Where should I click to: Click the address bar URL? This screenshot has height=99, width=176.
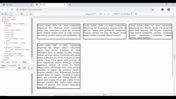click(31, 10)
